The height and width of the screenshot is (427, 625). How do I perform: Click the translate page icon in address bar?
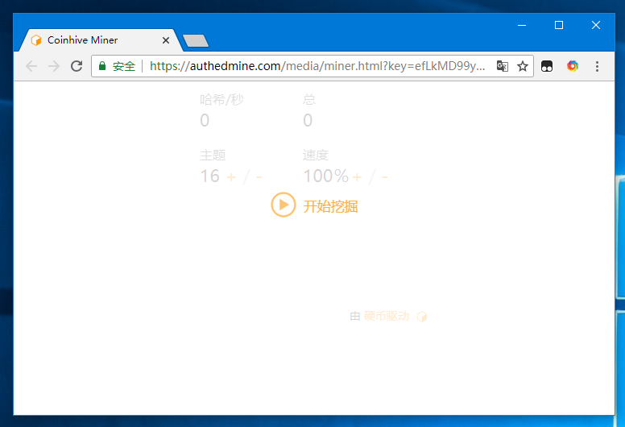tap(502, 66)
